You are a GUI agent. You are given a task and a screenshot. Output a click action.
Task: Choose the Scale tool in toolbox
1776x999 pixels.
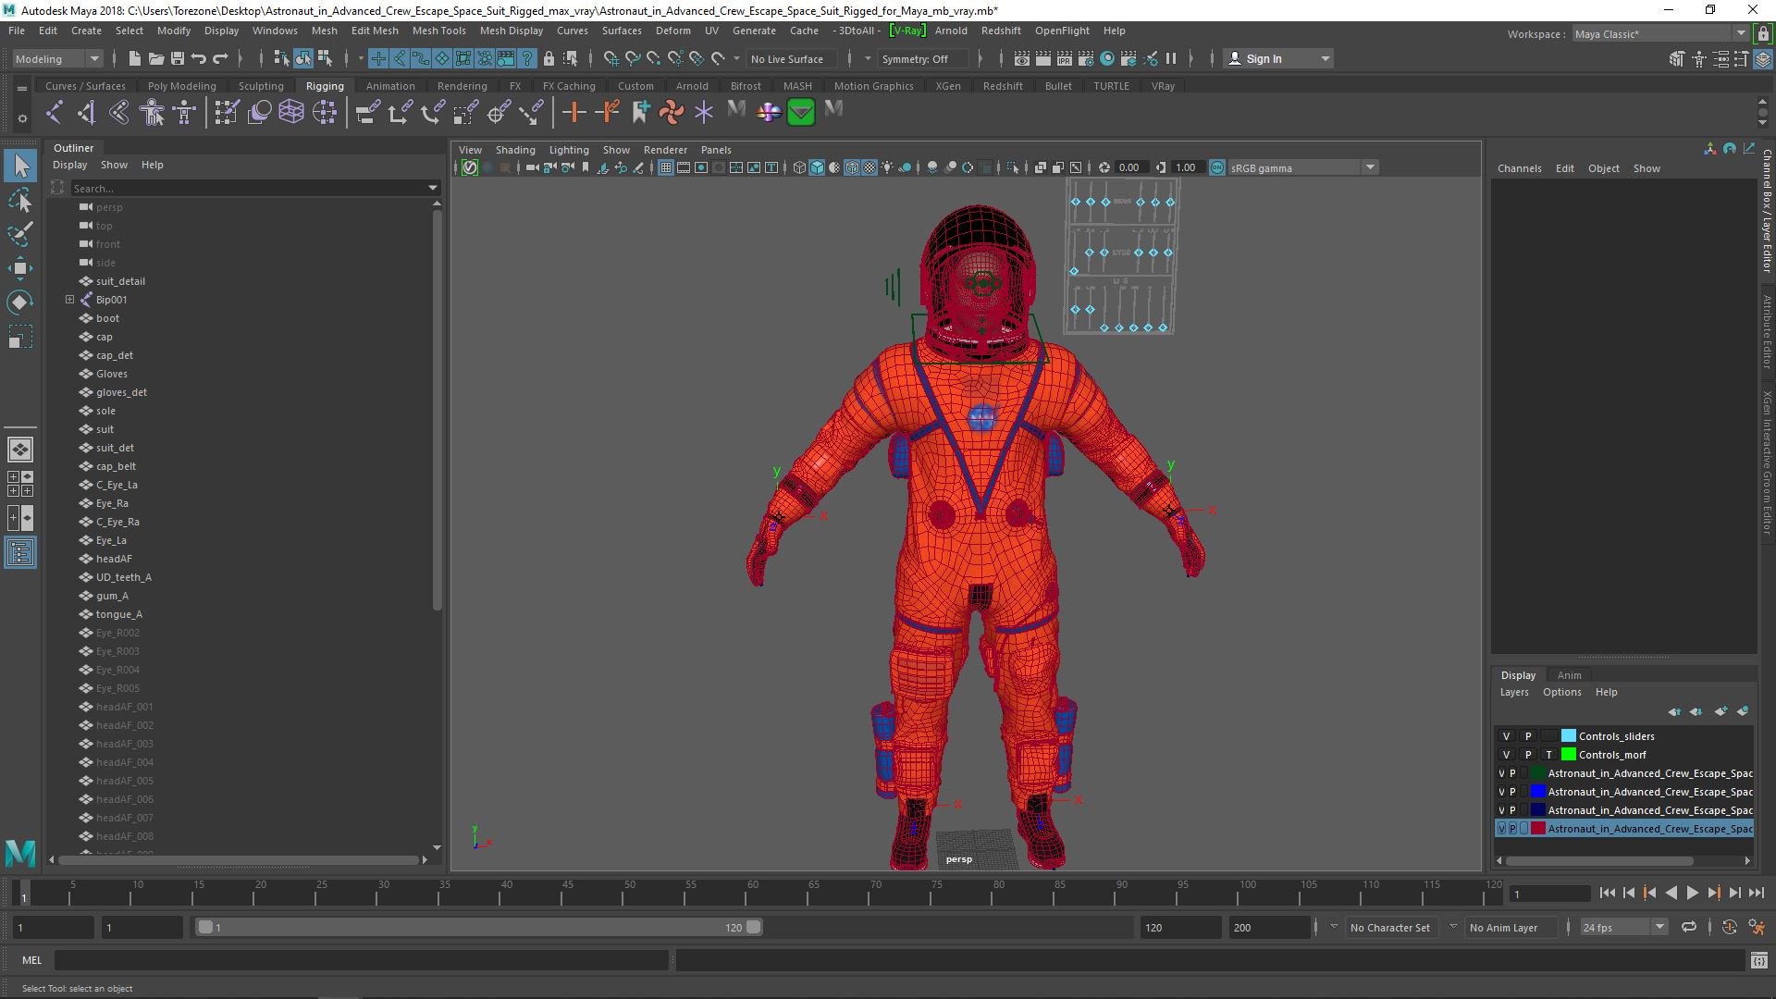pos(20,337)
